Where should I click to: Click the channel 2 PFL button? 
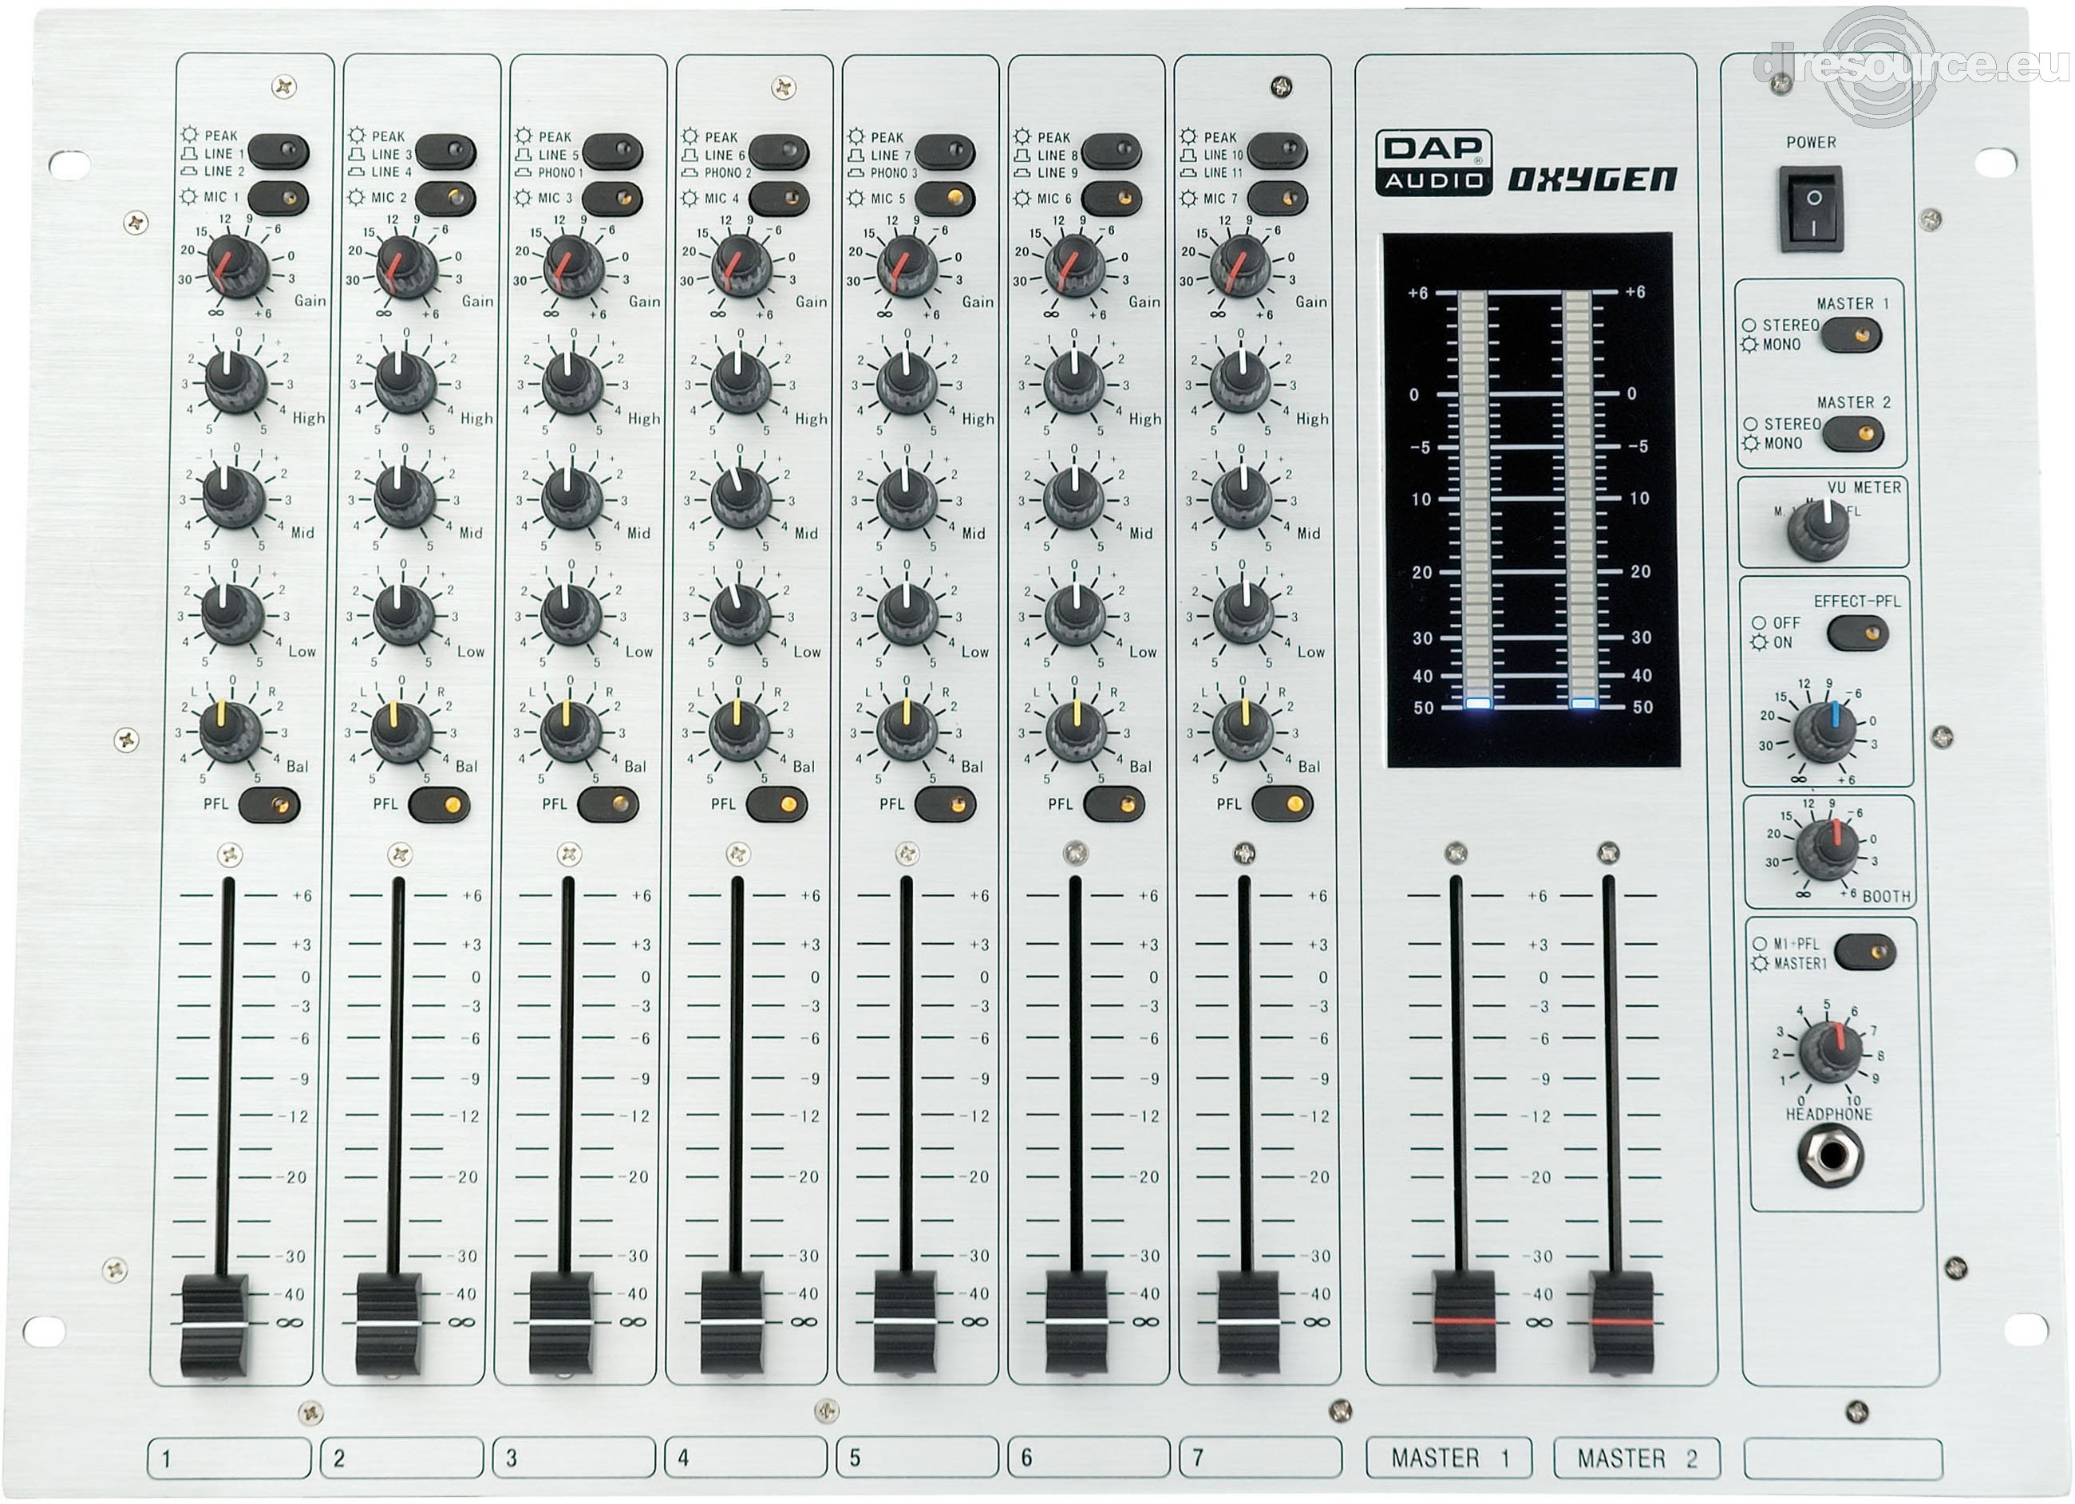[x=439, y=805]
